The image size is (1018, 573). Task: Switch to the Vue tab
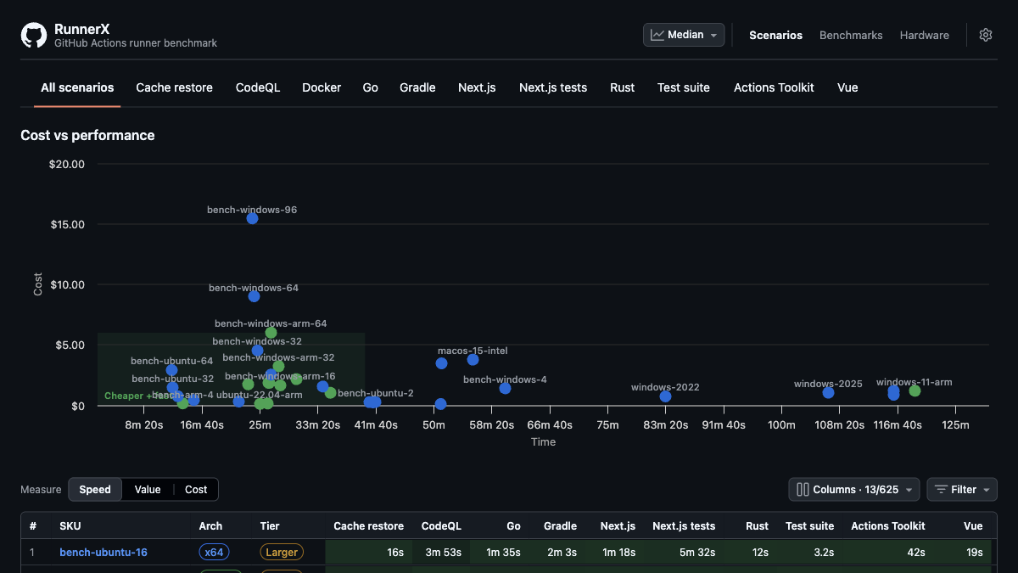pos(847,87)
